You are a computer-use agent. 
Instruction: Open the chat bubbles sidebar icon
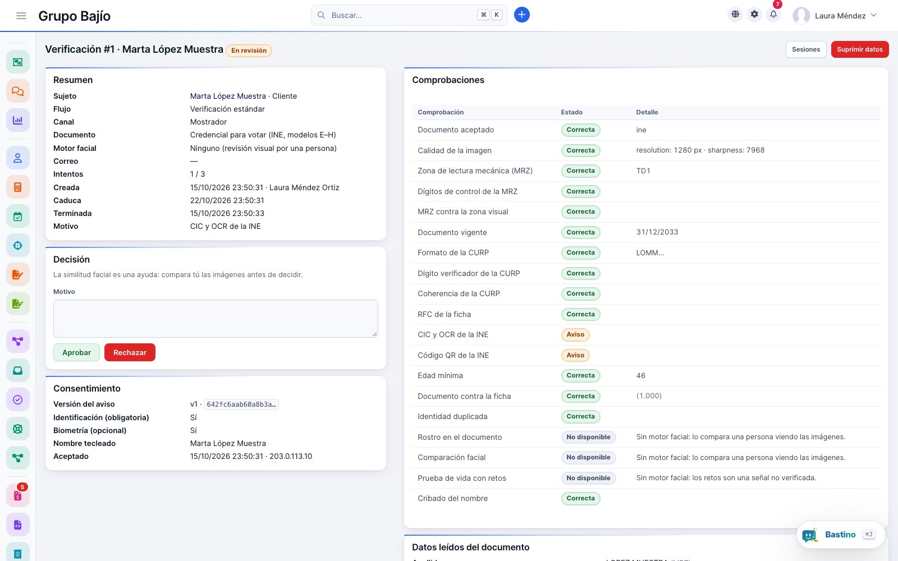click(18, 91)
